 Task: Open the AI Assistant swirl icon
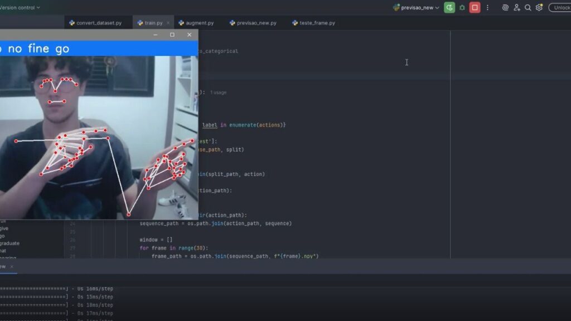(x=505, y=8)
